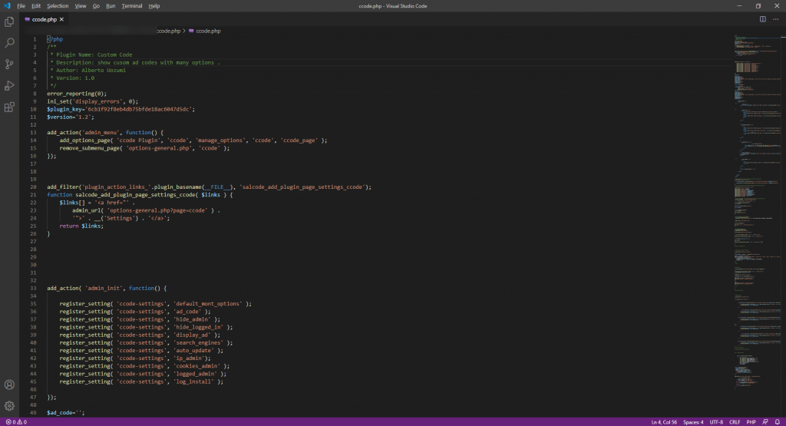The height and width of the screenshot is (426, 786).
Task: Open the Extensions view
Action: [9, 107]
